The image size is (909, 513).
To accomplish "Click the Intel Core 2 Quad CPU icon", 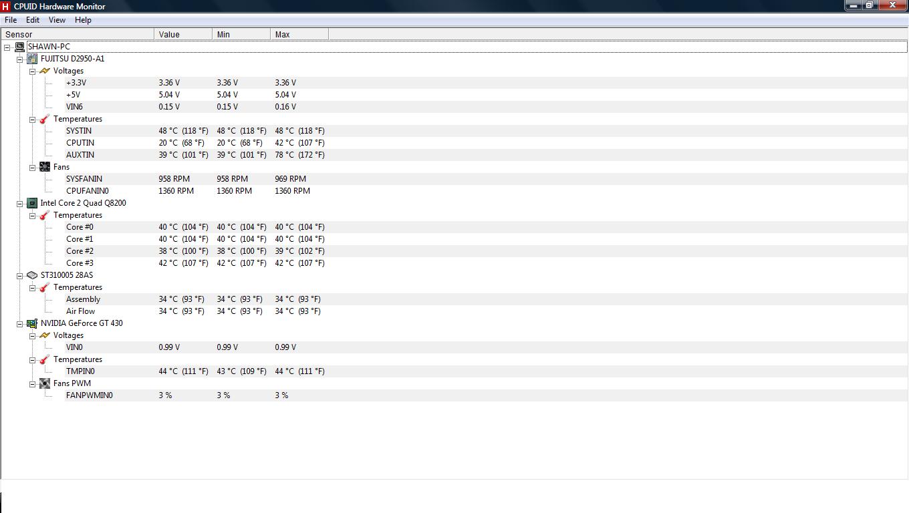I will coord(32,203).
